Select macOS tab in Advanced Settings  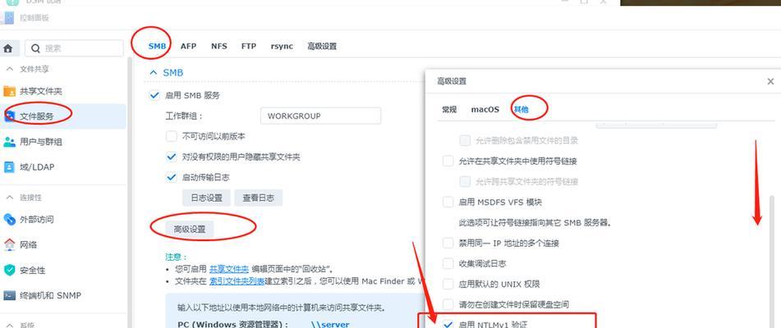485,109
